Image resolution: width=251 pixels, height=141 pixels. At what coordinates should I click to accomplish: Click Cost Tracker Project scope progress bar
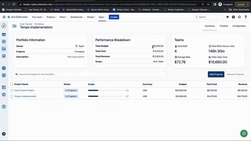click(105, 90)
